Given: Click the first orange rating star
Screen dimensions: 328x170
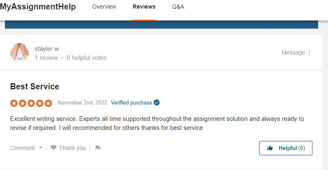Looking at the screenshot, I should (x=14, y=103).
